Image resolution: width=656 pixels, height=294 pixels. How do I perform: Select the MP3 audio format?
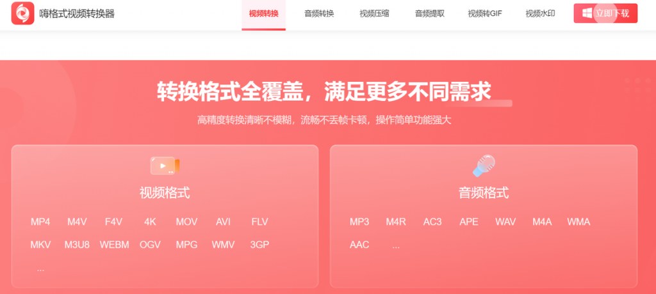359,222
